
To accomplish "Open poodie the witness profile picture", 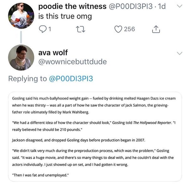I will pyautogui.click(x=21, y=16).
